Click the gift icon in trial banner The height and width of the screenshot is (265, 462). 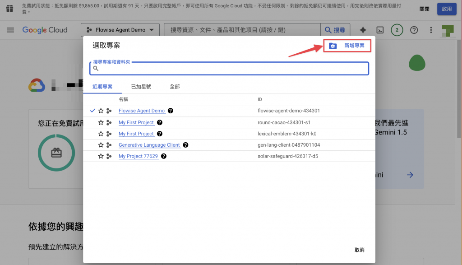click(10, 9)
